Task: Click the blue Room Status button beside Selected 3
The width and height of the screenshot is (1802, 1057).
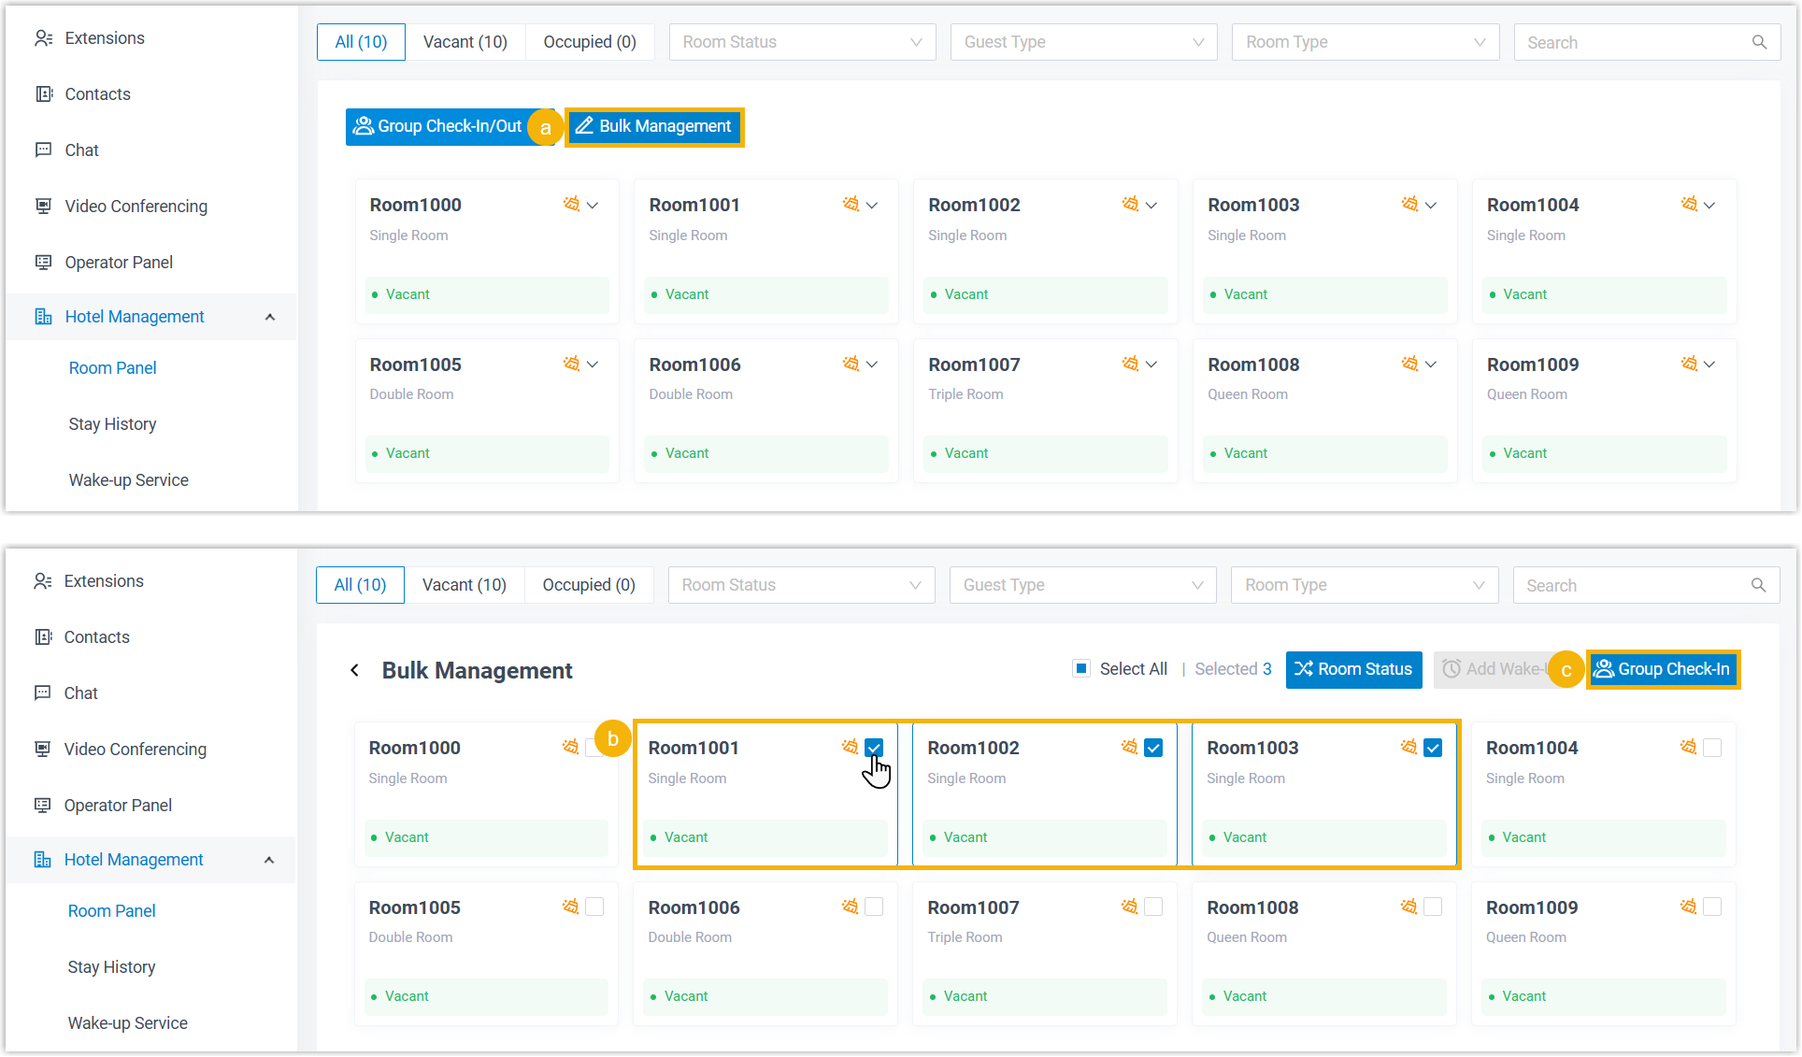Action: coord(1353,669)
